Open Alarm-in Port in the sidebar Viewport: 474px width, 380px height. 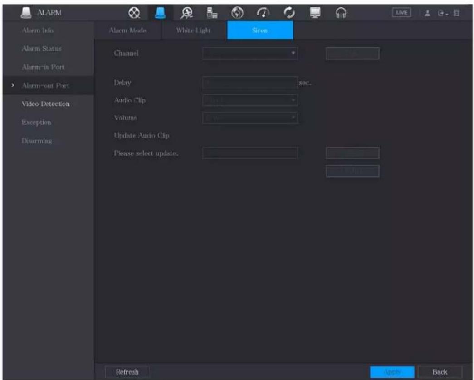(43, 67)
